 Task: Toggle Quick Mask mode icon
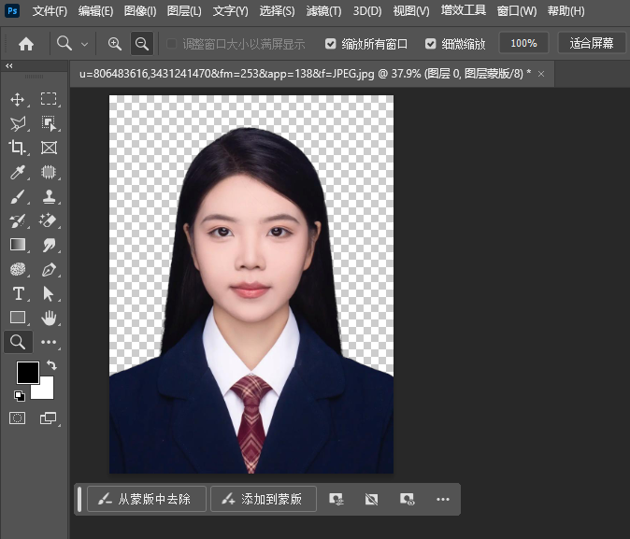pos(17,418)
